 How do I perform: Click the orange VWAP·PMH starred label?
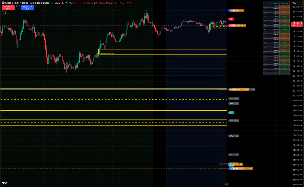tap(239, 25)
